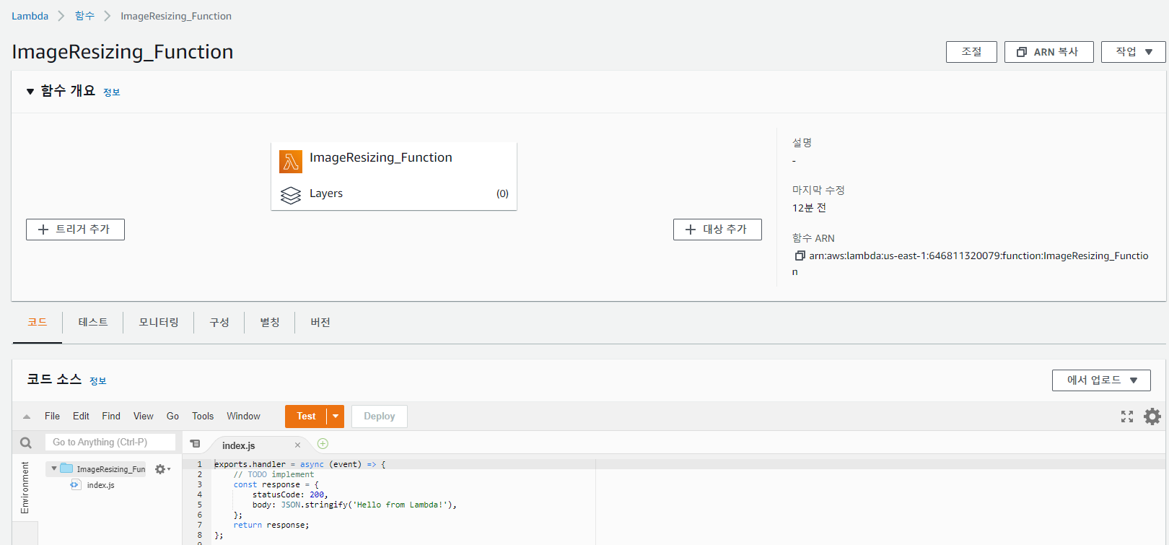Switch to the 모니터링 tab
Image resolution: width=1169 pixels, height=545 pixels.
pyautogui.click(x=159, y=322)
